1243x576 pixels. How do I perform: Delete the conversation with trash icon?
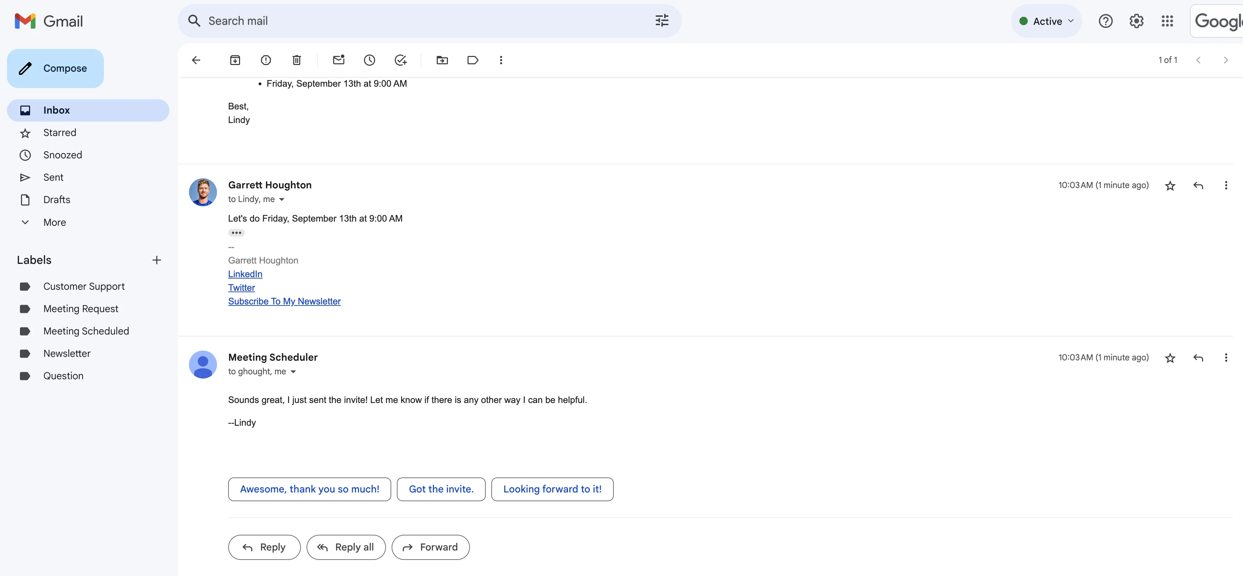tap(297, 60)
